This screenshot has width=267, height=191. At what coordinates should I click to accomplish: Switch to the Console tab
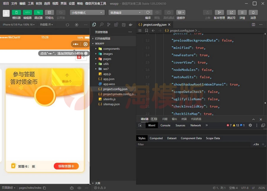(165, 125)
